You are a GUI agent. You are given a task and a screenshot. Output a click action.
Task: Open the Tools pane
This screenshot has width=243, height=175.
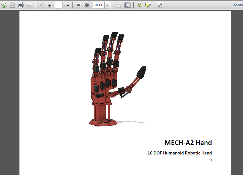tap(238, 5)
